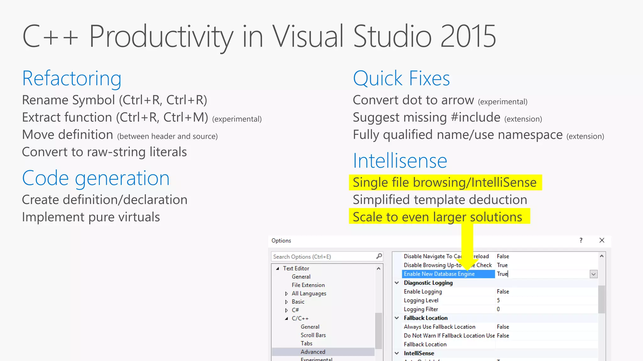Collapse the Fallback Location section

tap(397, 318)
